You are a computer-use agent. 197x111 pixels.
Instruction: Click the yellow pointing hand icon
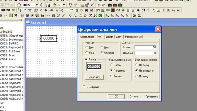click(55, 5)
